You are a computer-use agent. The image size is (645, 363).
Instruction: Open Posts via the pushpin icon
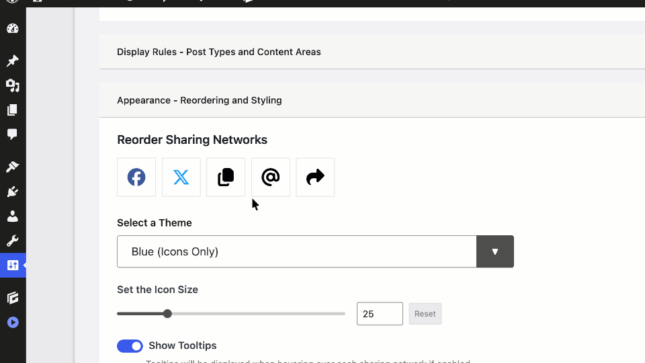click(x=12, y=61)
